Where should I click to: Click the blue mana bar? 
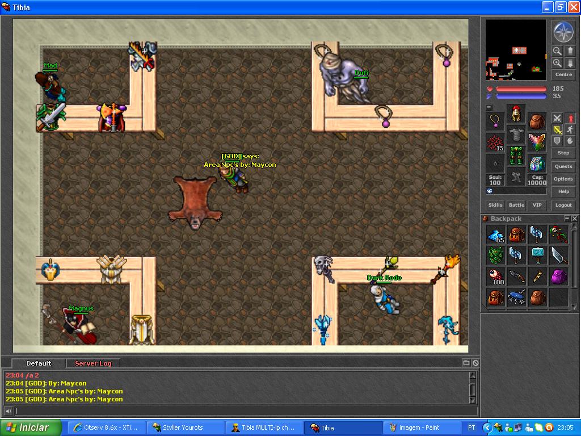521,97
